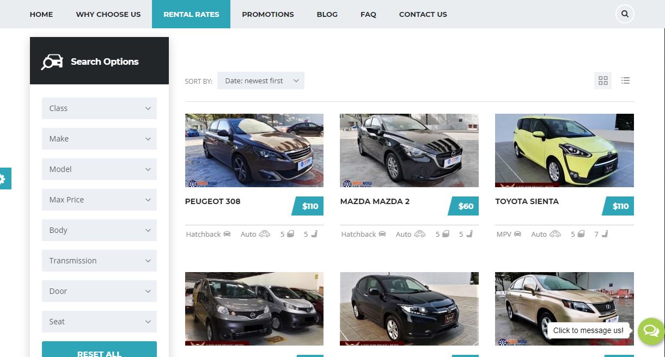The width and height of the screenshot is (665, 357).
Task: Open the grey Nissan van photo
Action: [254, 309]
